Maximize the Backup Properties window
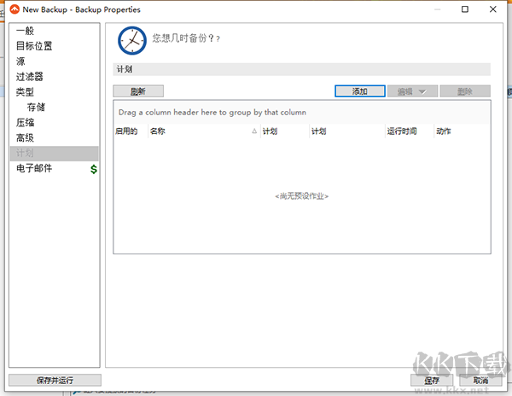Viewport: 512px width, 396px height. coord(465,9)
